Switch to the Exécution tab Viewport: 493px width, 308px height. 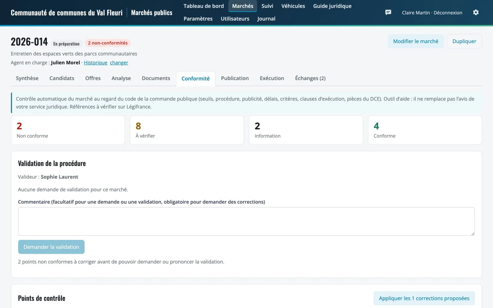(272, 78)
